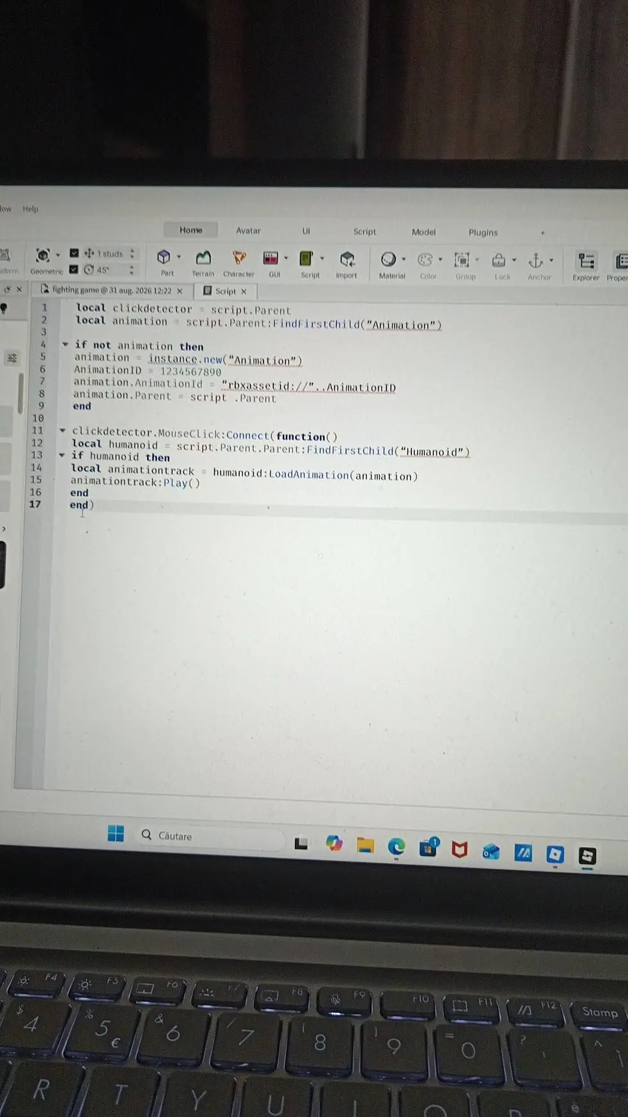Switch to the Plugins ribbon tab
This screenshot has height=1117, width=628.
coord(483,233)
